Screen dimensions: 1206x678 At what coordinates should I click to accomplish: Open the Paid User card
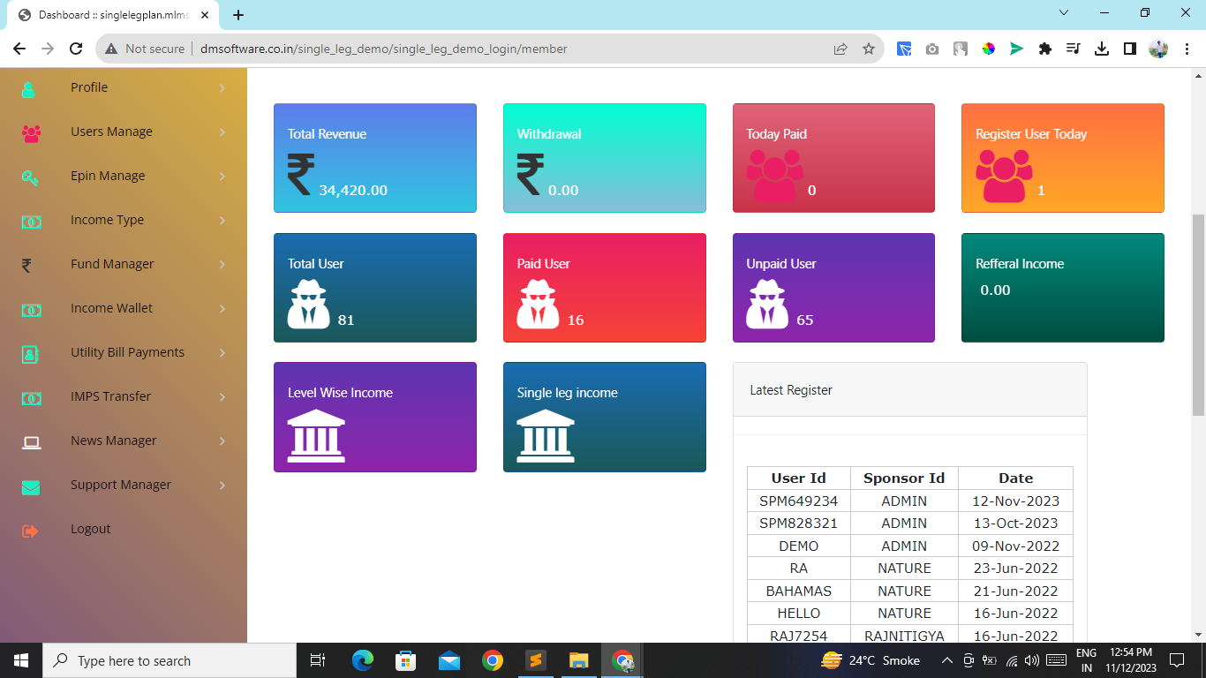(x=604, y=288)
